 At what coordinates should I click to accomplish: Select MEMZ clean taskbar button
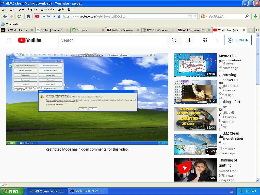pos(47,191)
